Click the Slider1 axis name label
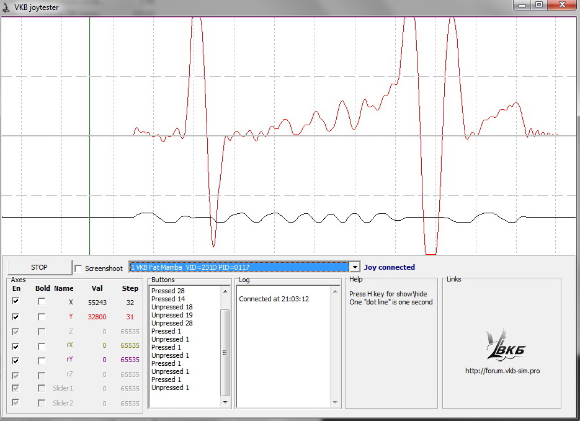Screen dimensions: 580x421 [x=63, y=388]
